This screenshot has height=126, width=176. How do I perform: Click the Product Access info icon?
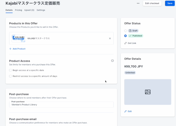[112, 60]
